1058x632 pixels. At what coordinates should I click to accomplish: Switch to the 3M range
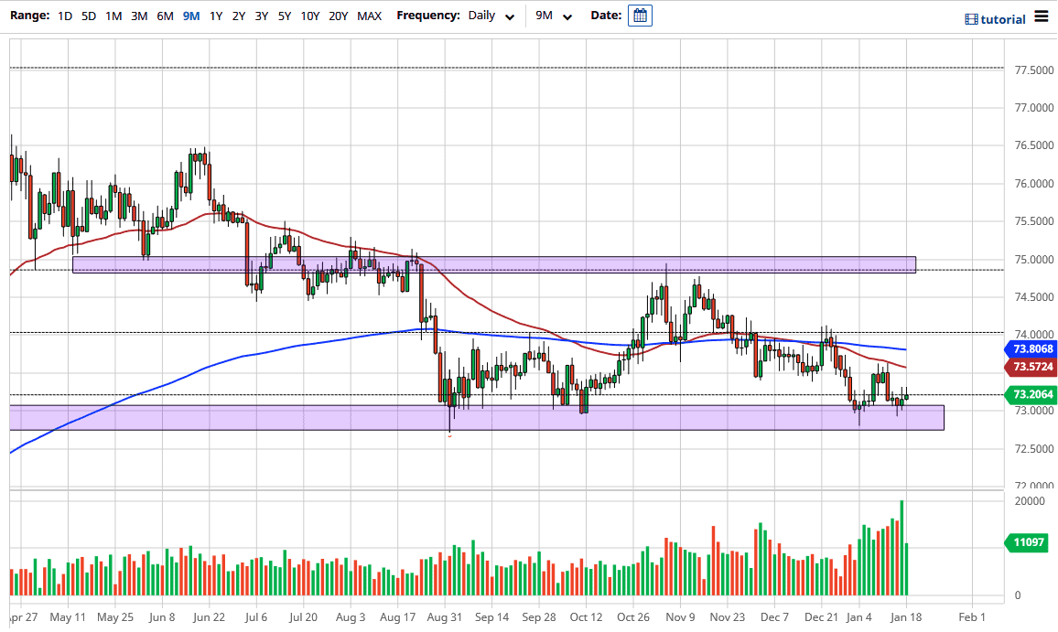click(x=138, y=16)
